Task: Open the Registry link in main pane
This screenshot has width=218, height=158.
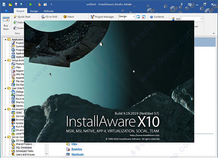Action: [77, 149]
